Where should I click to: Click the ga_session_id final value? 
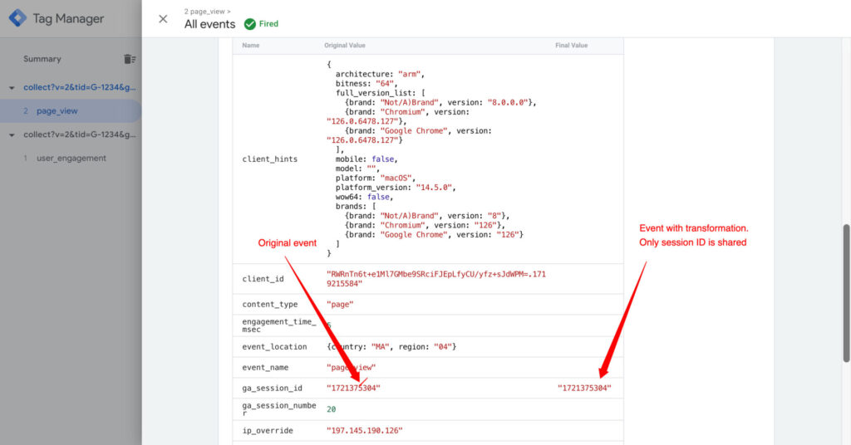click(584, 388)
